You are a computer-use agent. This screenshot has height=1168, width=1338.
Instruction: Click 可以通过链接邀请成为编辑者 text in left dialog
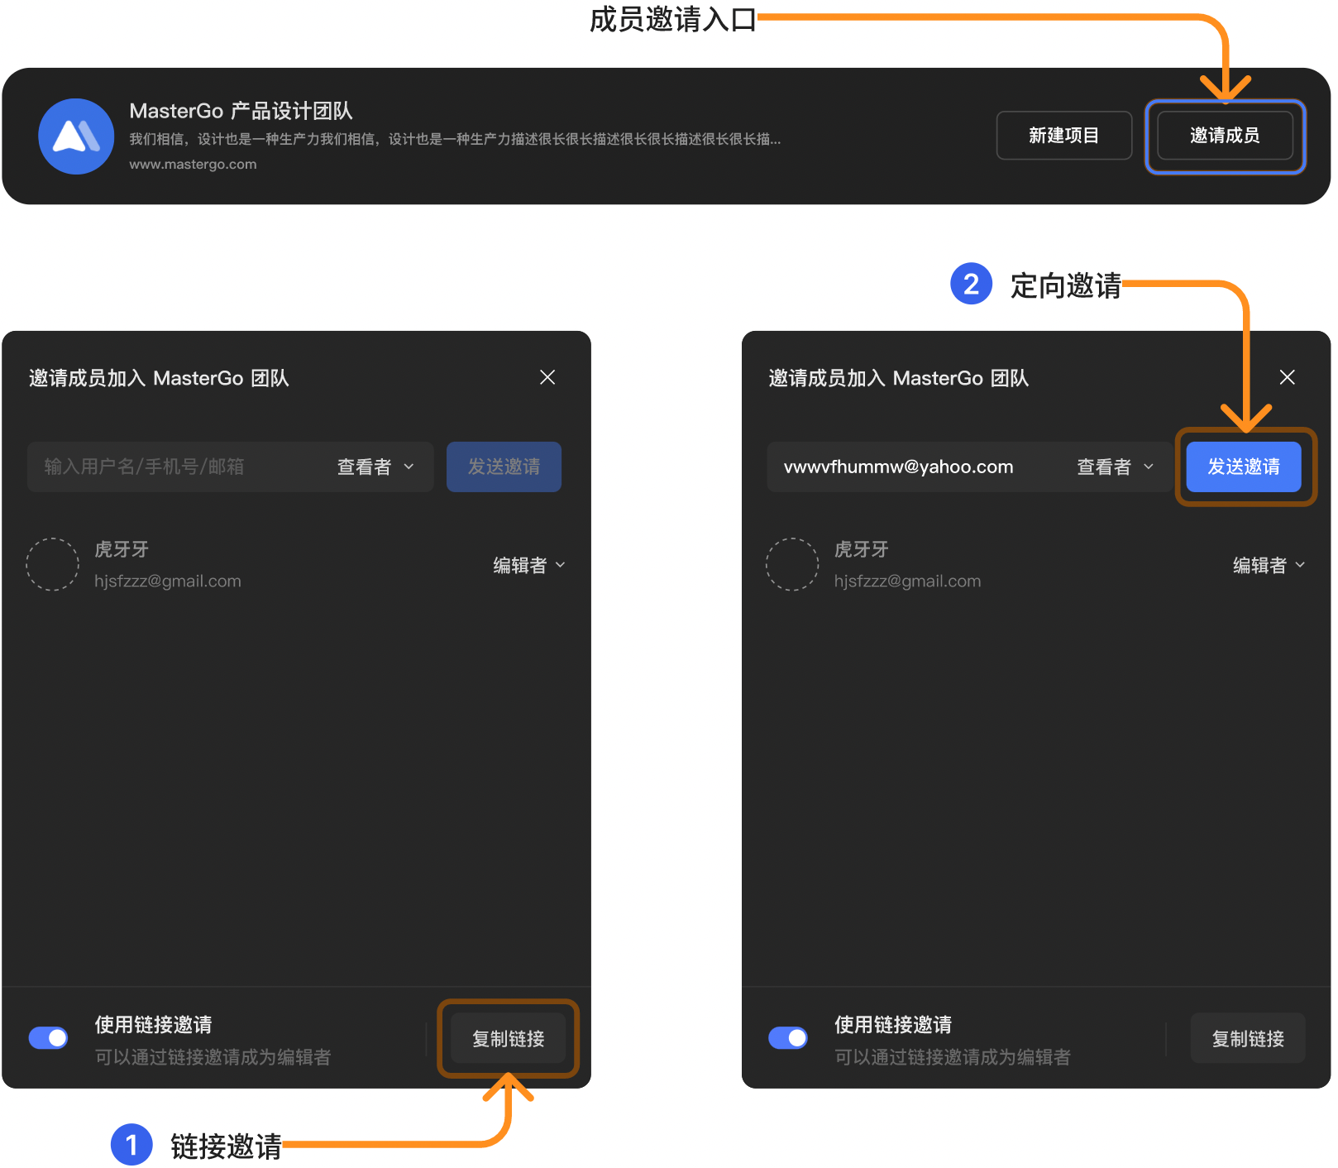click(213, 1057)
